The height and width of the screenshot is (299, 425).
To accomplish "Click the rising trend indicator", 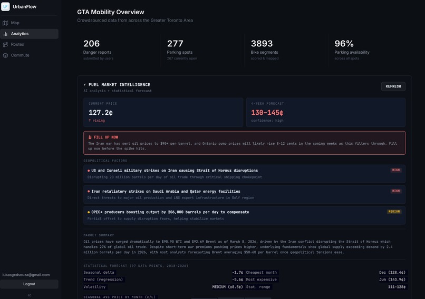I will tap(97, 121).
